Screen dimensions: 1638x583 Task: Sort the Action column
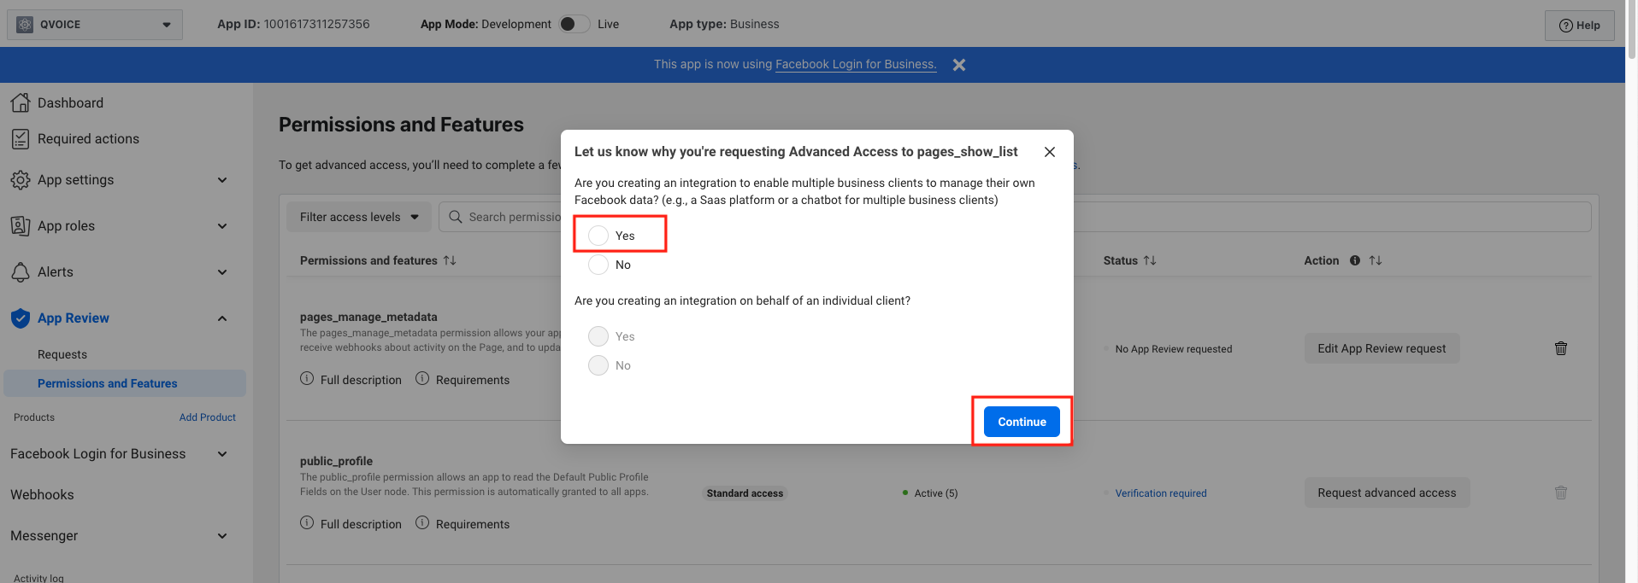tap(1376, 260)
